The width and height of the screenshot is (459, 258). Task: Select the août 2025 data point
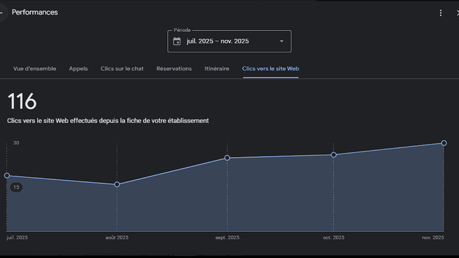point(117,184)
